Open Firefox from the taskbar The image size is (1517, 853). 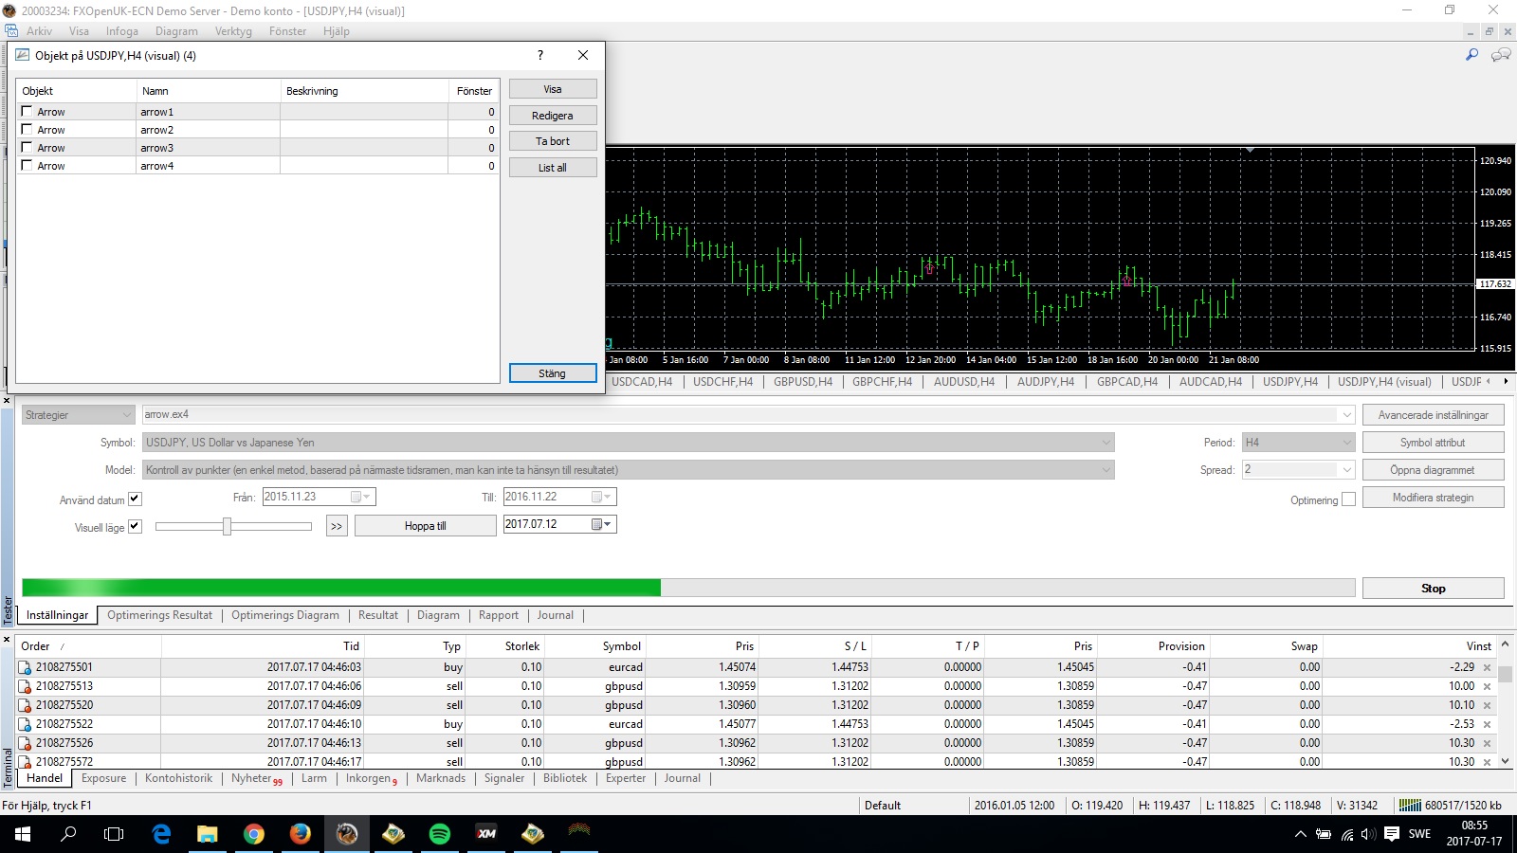tap(300, 834)
